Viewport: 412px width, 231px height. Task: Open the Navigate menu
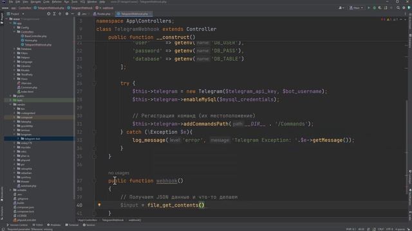click(x=36, y=2)
